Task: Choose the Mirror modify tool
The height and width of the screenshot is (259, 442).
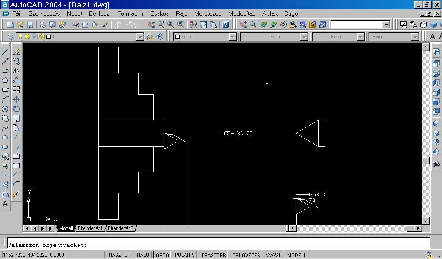Action: click(x=16, y=71)
